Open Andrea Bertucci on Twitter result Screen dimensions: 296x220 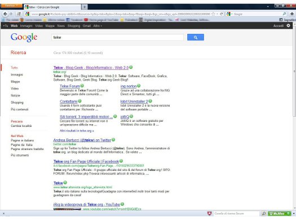click(x=82, y=140)
